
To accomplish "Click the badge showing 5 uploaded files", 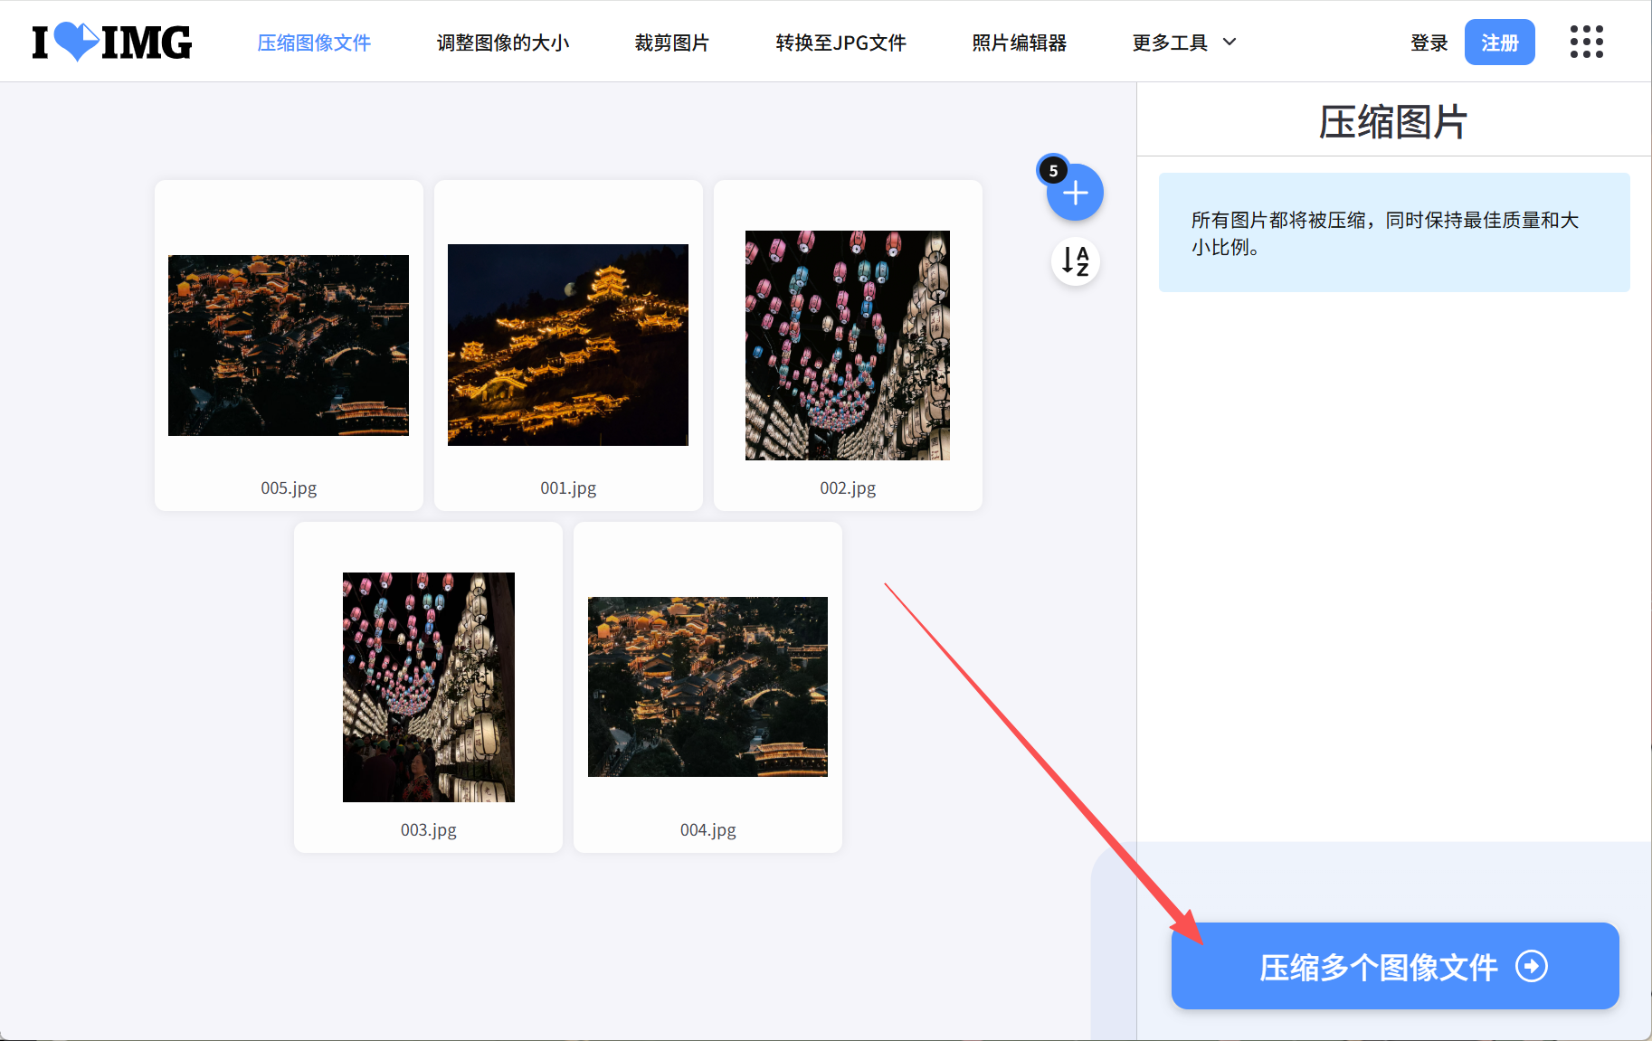I will 1052,170.
